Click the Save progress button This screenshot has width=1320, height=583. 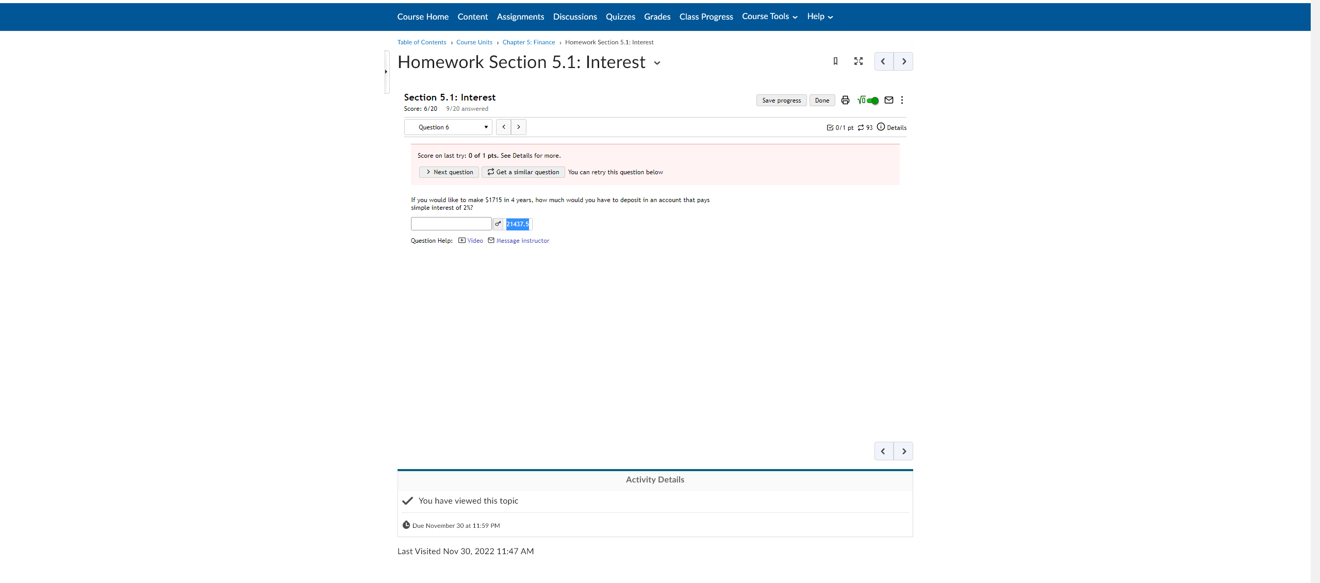(781, 101)
